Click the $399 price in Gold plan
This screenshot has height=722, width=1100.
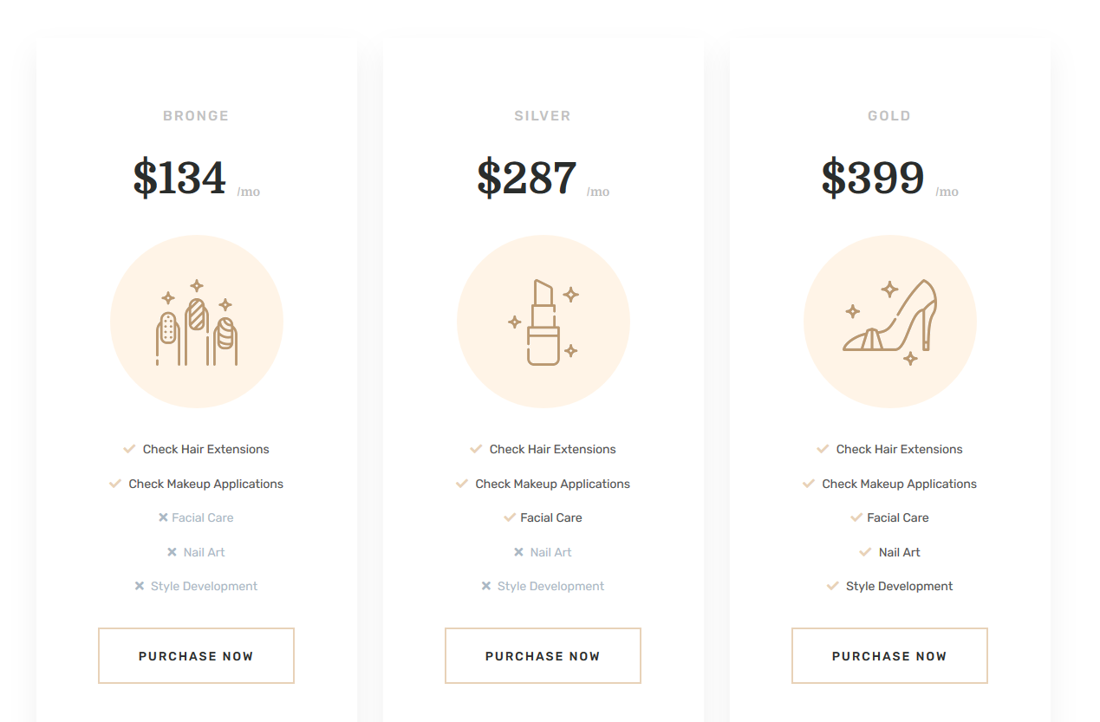(873, 178)
